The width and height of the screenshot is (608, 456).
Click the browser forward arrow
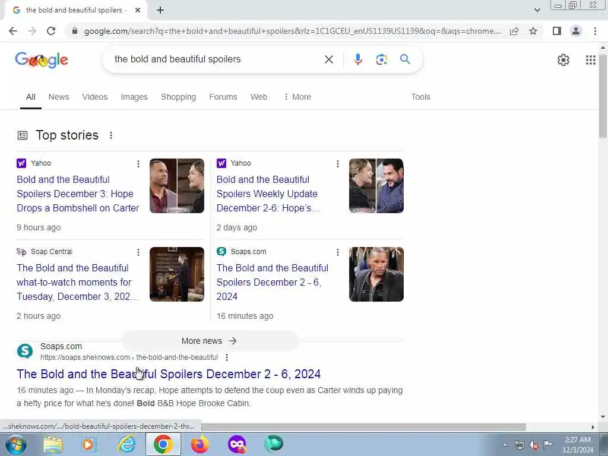point(32,31)
